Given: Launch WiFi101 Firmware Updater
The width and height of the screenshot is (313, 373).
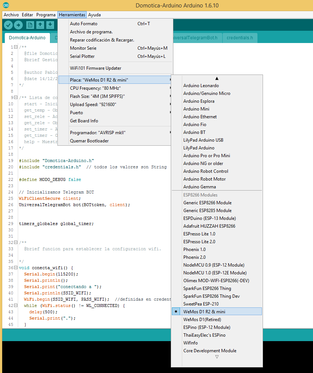Looking at the screenshot, I should tap(115, 68).
